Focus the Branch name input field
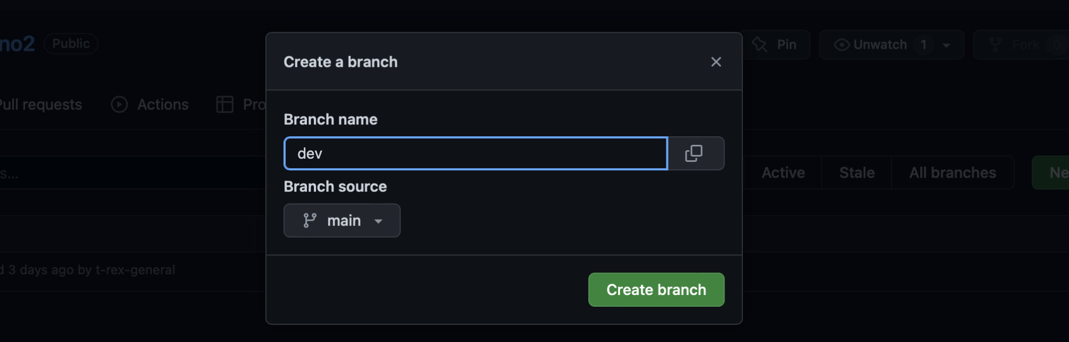The height and width of the screenshot is (342, 1069). coord(475,153)
